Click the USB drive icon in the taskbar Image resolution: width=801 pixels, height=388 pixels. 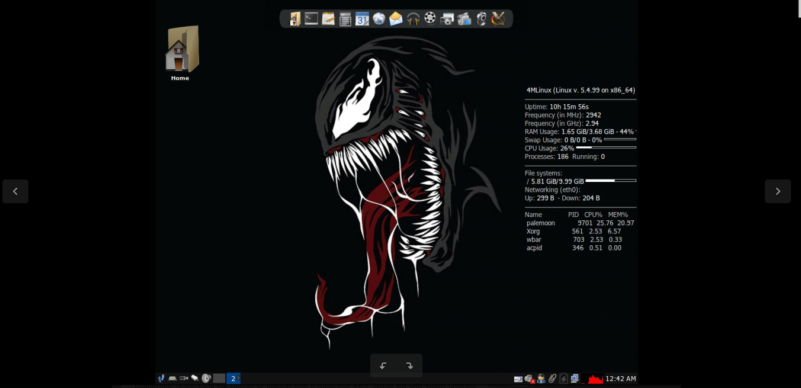click(x=184, y=379)
